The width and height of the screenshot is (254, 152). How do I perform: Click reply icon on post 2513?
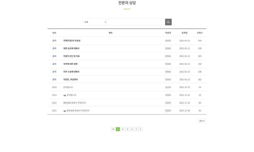pos(65,95)
